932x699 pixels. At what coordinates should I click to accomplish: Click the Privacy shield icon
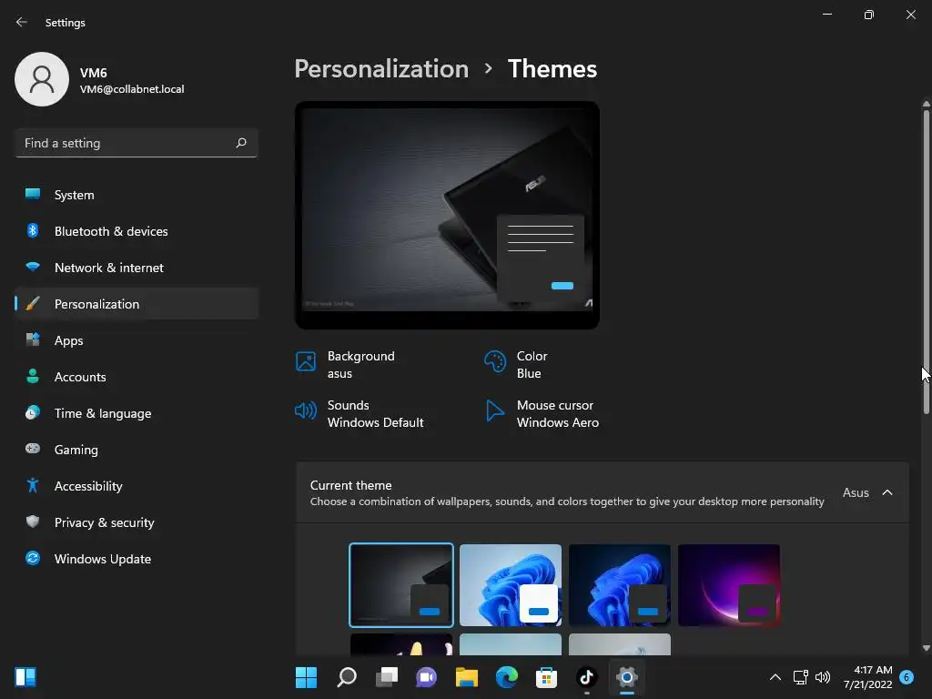(33, 522)
